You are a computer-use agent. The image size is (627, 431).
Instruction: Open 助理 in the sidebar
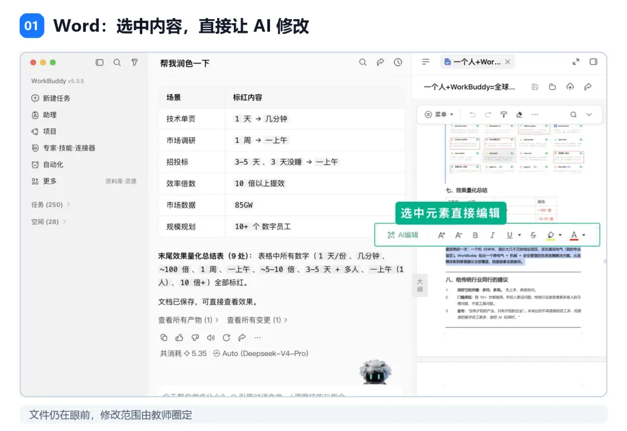click(44, 115)
